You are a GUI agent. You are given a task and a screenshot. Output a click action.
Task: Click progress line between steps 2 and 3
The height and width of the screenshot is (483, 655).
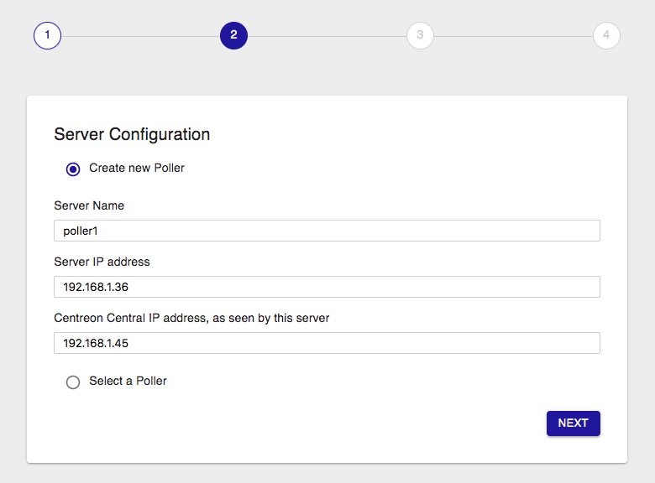coord(327,36)
